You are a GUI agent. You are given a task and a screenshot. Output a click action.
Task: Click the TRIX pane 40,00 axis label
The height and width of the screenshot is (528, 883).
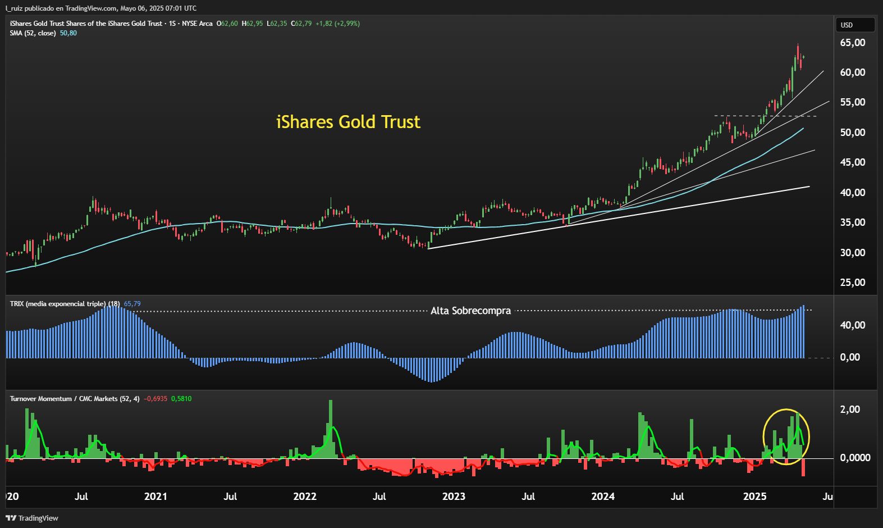(x=852, y=325)
